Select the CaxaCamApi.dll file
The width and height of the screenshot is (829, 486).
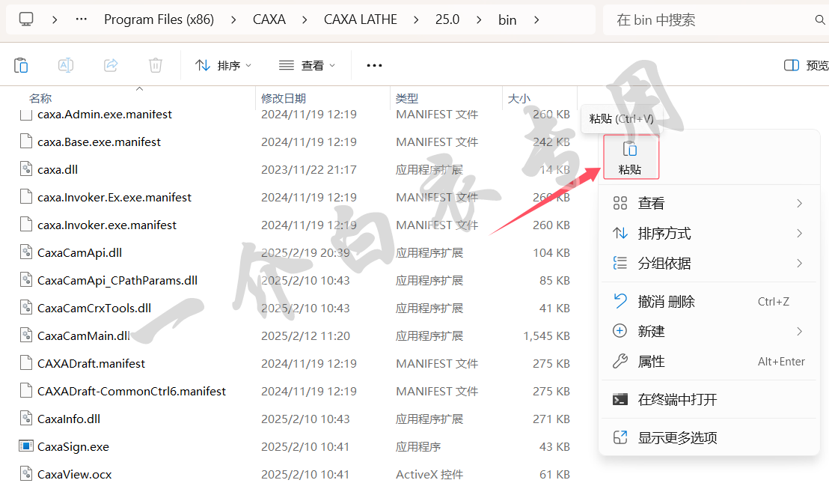[79, 252]
